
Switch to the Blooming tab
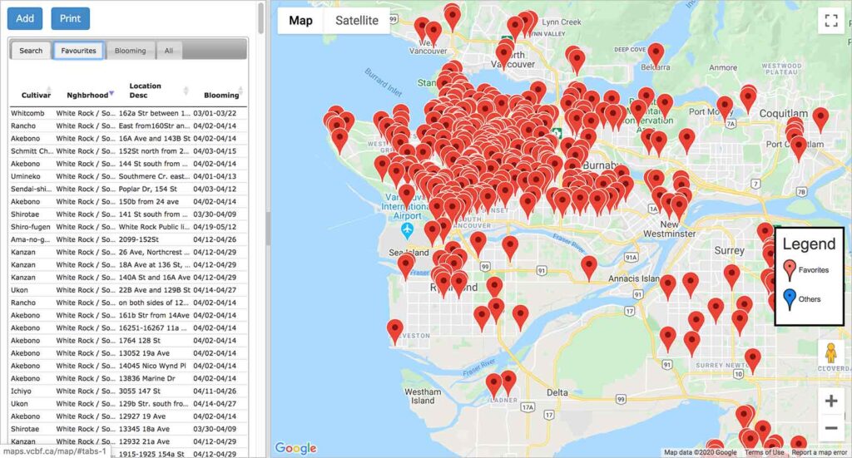point(130,51)
